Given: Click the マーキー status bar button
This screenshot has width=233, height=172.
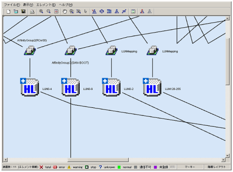Looking at the screenshot, I should click(190, 167).
